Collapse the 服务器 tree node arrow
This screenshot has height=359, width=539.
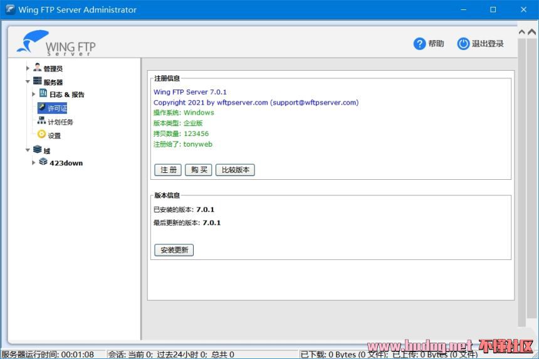pyautogui.click(x=28, y=82)
